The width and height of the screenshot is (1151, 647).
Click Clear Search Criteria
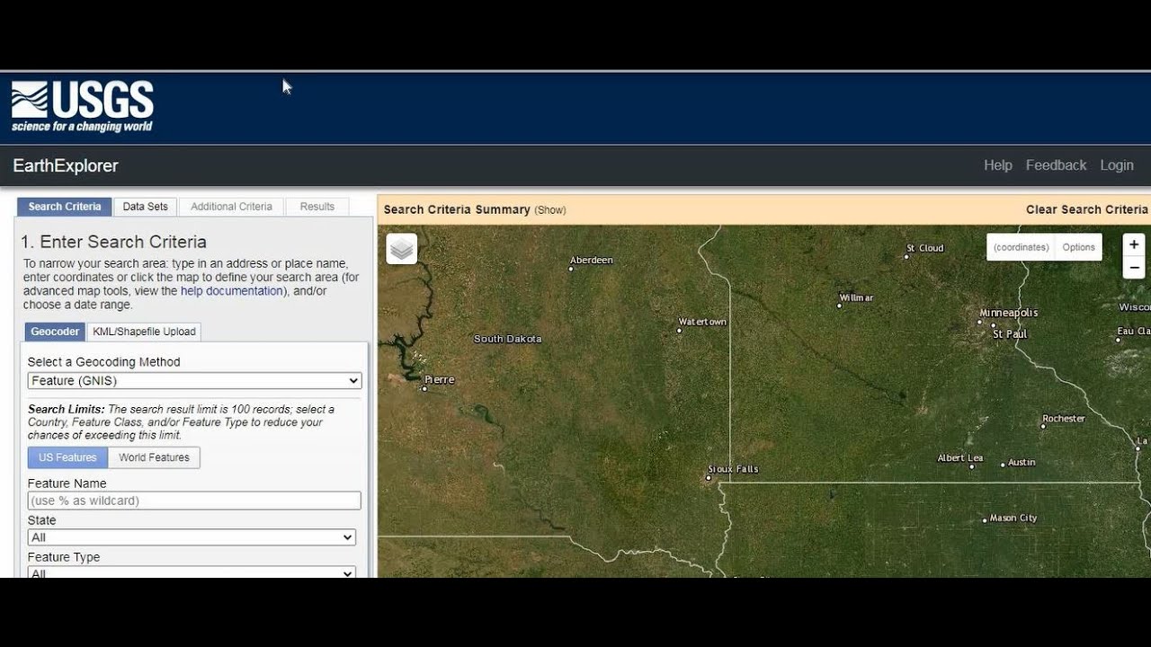[1086, 209]
